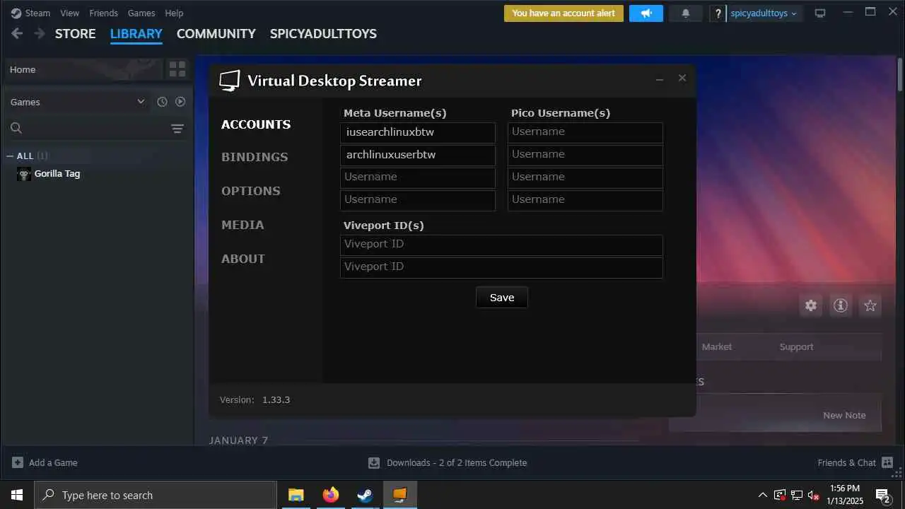Open Gorilla Tag settings gear icon
905x509 pixels.
[811, 305]
